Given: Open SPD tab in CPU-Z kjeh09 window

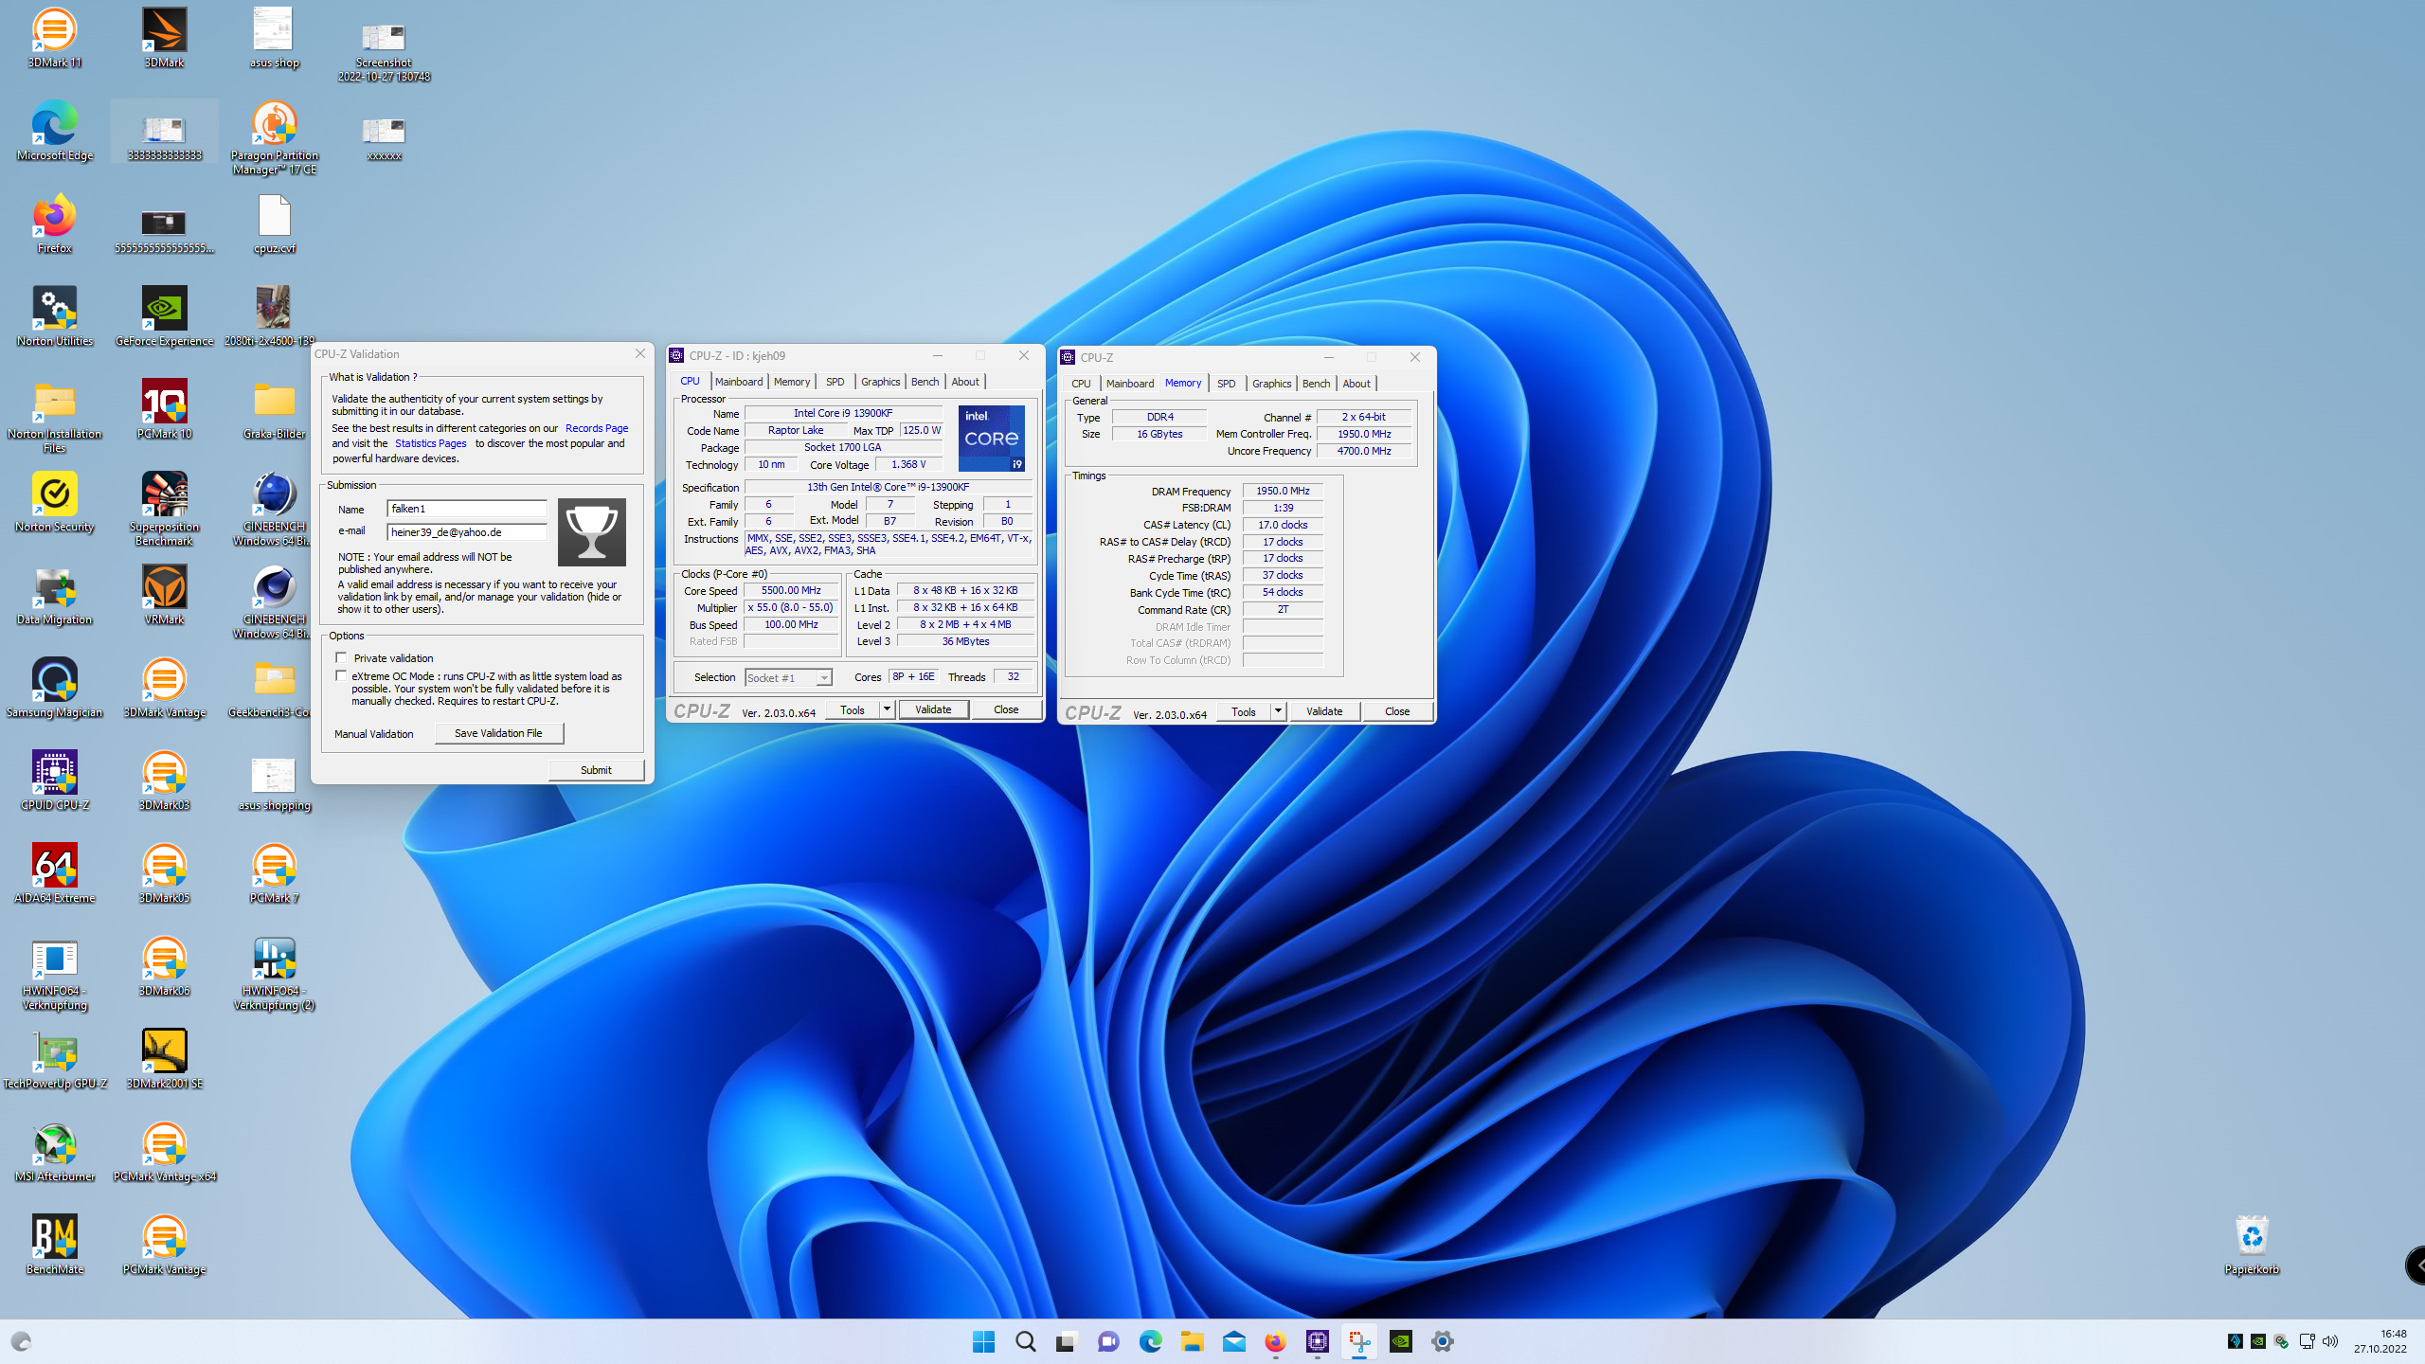Looking at the screenshot, I should click(x=835, y=382).
